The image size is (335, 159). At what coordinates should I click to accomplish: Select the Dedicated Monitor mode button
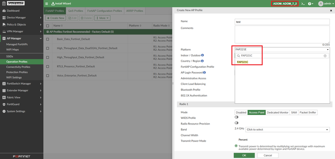click(x=278, y=113)
